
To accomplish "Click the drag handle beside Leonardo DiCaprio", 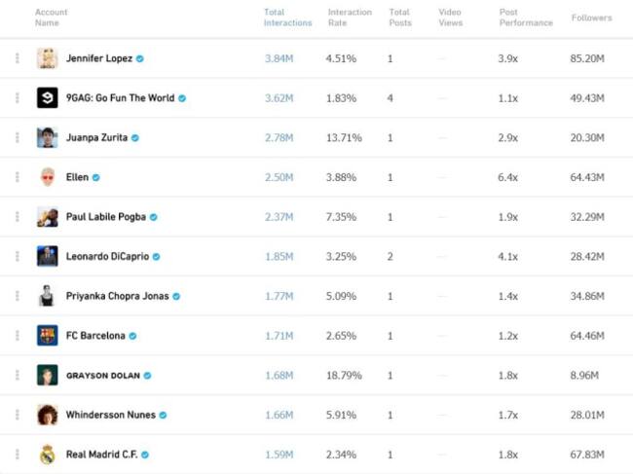I will pyautogui.click(x=17, y=257).
